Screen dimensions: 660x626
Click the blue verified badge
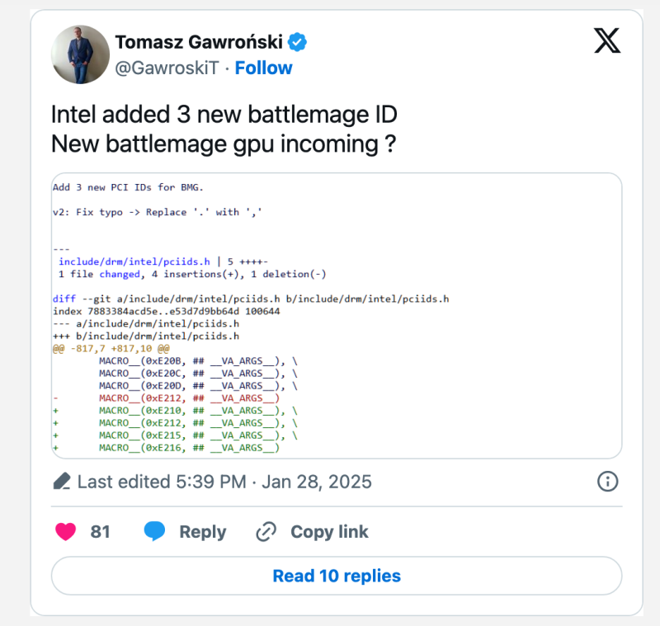tap(297, 42)
